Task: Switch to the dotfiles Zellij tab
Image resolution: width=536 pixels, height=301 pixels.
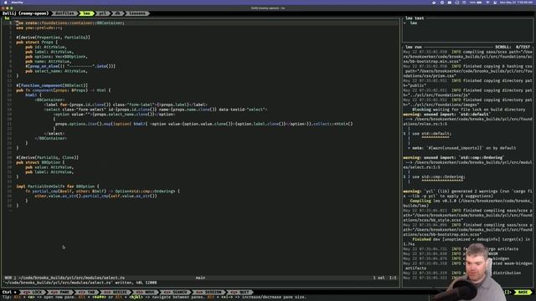Action: click(x=64, y=13)
